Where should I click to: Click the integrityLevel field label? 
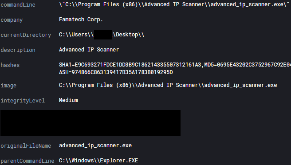coord(23,101)
